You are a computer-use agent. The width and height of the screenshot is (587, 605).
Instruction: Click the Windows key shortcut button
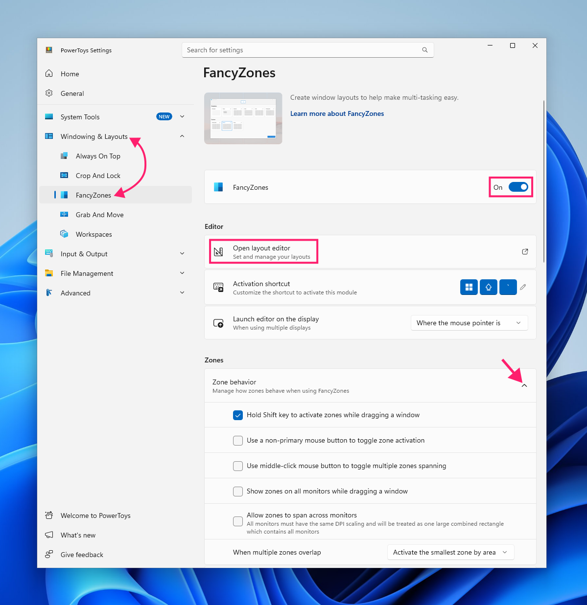[469, 287]
